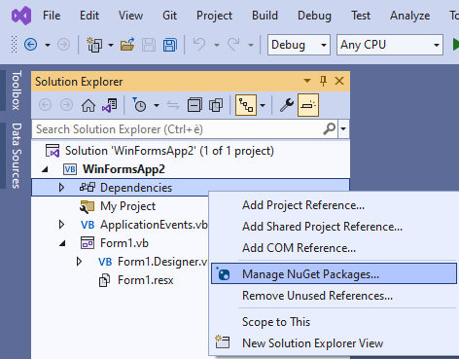The image size is (459, 359).
Task: Click Navigate Backward arrow in main toolbar
Action: (x=31, y=45)
